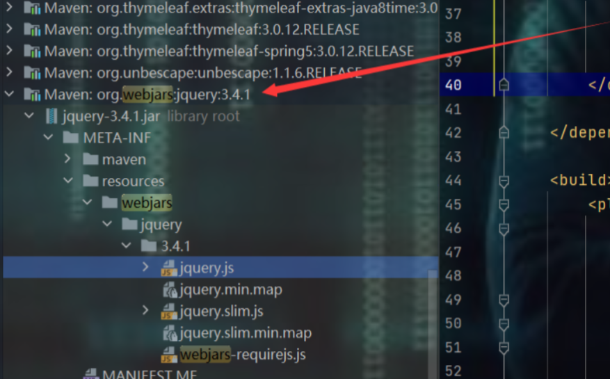610x379 pixels.
Task: Expand the unbescape 1.1.6.RELEASE library
Action: (9, 72)
